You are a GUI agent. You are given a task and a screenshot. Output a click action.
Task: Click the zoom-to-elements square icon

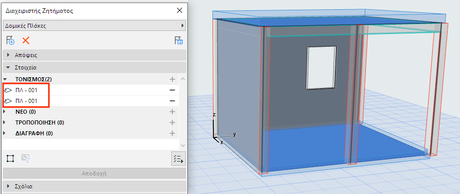(x=10, y=158)
